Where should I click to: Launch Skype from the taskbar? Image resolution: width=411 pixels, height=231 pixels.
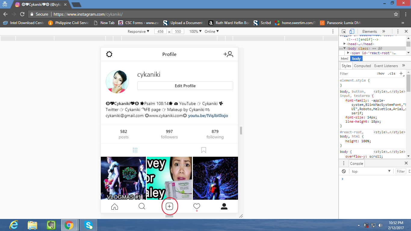pos(88,225)
